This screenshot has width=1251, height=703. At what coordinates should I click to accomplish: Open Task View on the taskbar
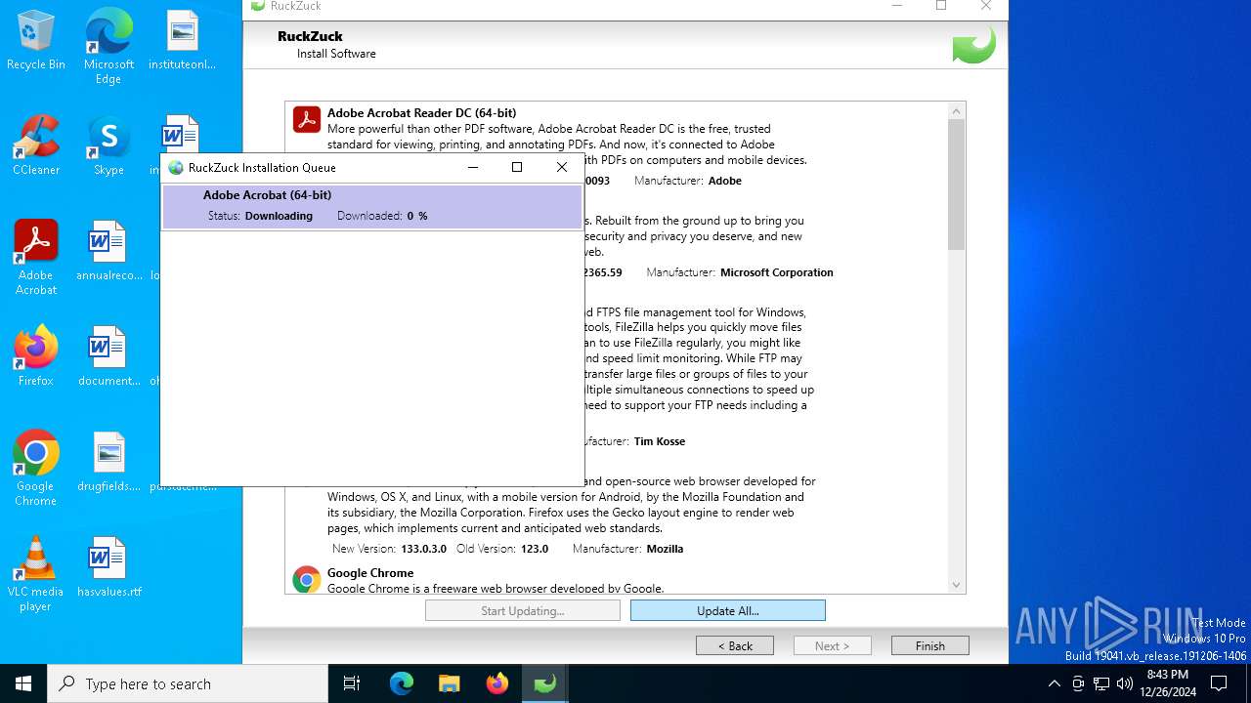(x=352, y=683)
